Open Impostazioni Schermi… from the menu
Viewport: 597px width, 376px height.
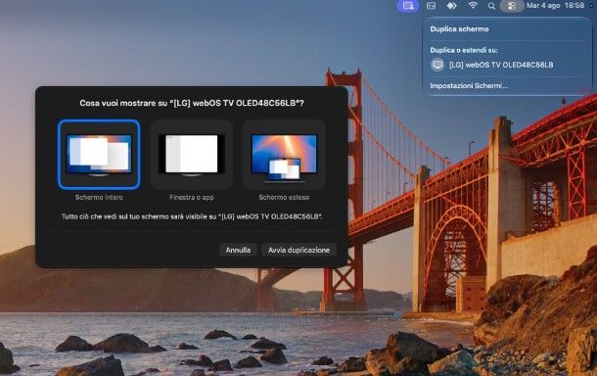click(469, 86)
